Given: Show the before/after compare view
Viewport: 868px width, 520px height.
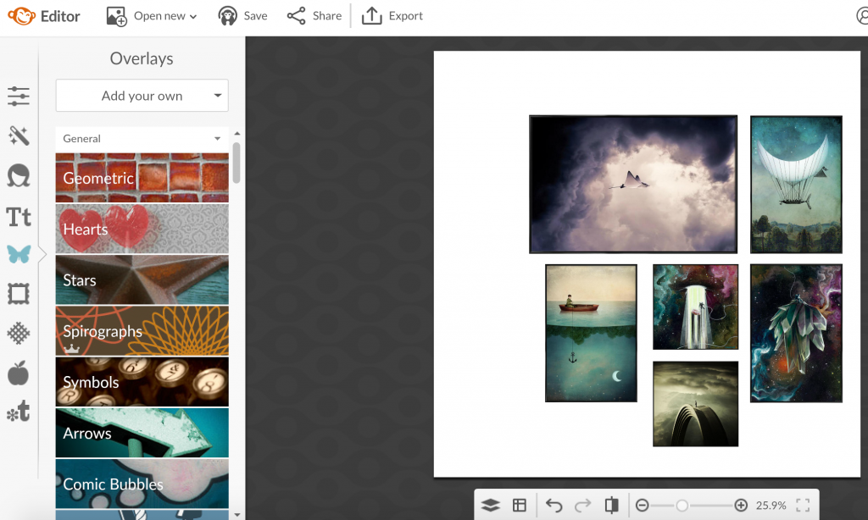Looking at the screenshot, I should pyautogui.click(x=612, y=505).
